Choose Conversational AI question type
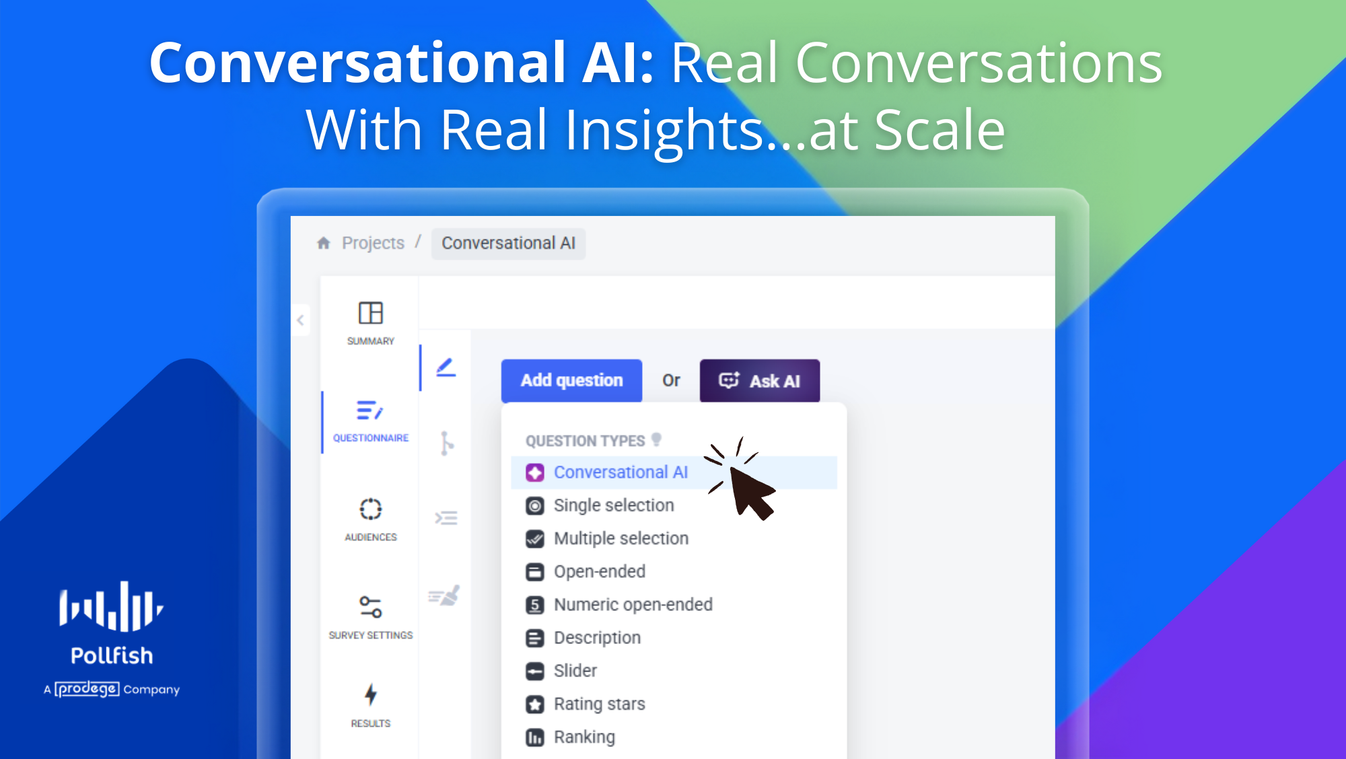This screenshot has height=759, width=1346. tap(674, 472)
